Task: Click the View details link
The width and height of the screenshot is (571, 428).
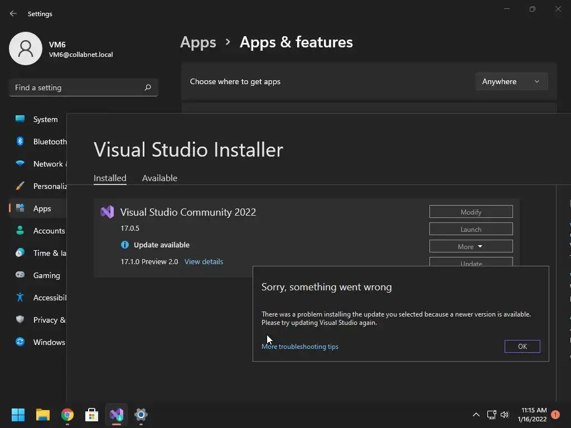Action: click(204, 262)
